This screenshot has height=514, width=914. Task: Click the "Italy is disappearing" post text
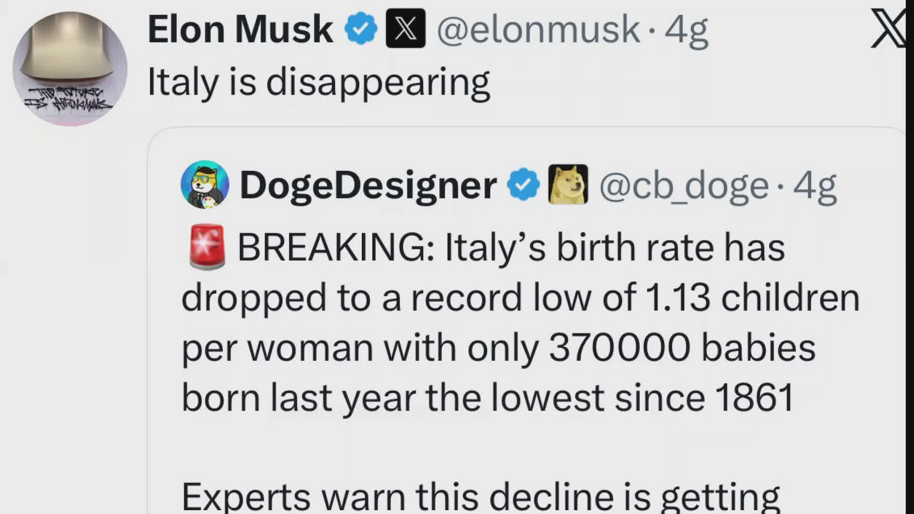coord(318,82)
